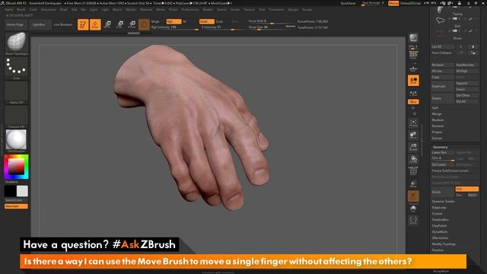Image resolution: width=487 pixels, height=274 pixels.
Task: Click the SPix icon in right shelf
Action: coord(413,46)
